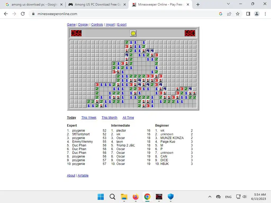This screenshot has height=203, width=271.
Task: Click the red timer display
Action: pyautogui.click(x=190, y=33)
